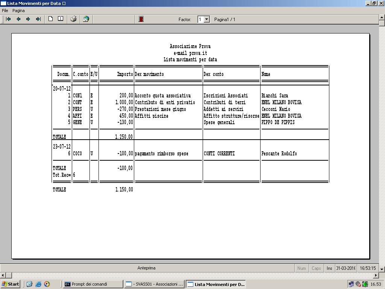Image resolution: width=385 pixels, height=289 pixels.
Task: Click the Windows Start button
Action: (10, 284)
